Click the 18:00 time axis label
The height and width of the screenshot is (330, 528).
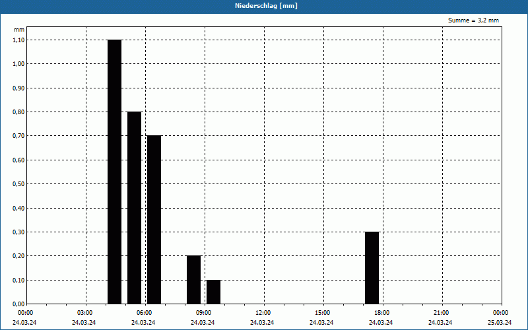click(382, 313)
